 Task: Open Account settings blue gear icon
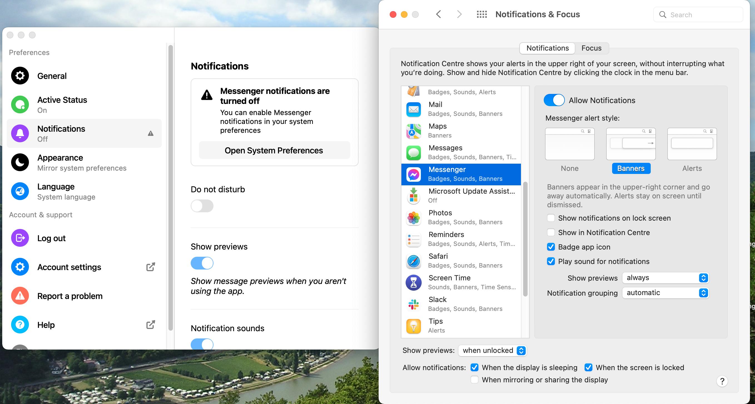tap(20, 267)
